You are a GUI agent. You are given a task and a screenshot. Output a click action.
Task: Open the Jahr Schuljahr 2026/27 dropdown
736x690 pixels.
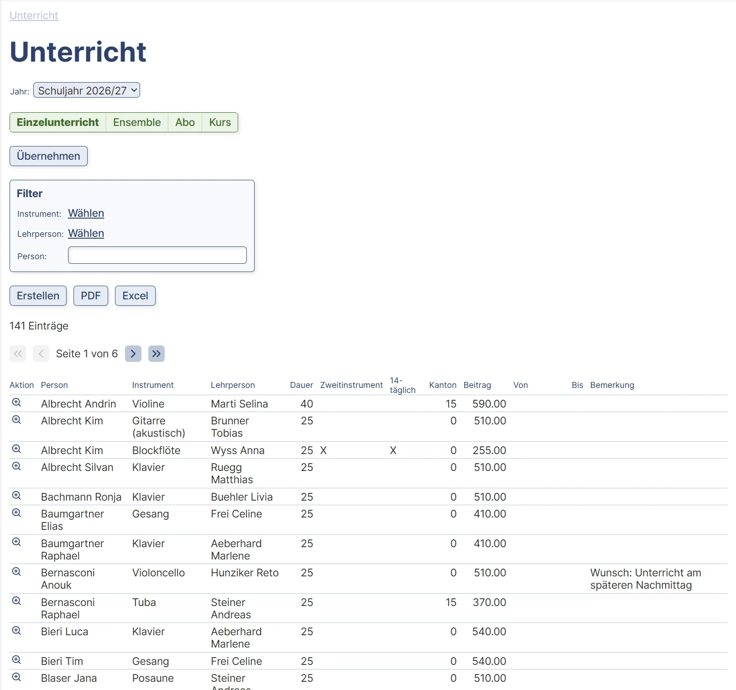pyautogui.click(x=87, y=90)
